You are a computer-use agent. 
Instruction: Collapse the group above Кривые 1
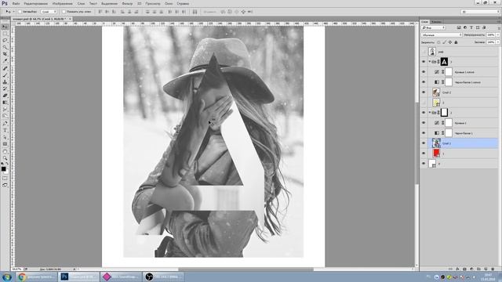click(430, 113)
